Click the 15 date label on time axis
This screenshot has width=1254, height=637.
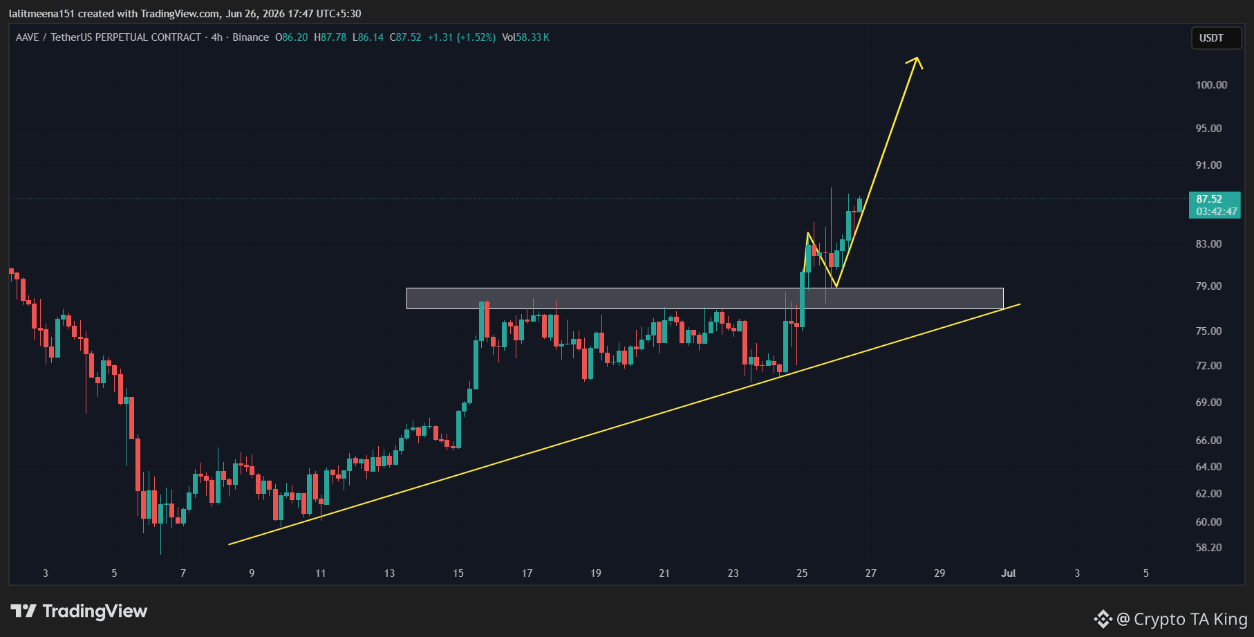458,573
